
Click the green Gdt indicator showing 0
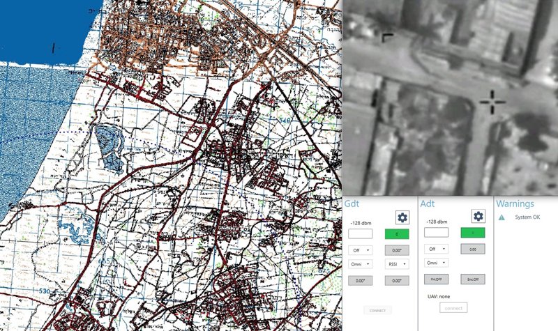pyautogui.click(x=396, y=234)
